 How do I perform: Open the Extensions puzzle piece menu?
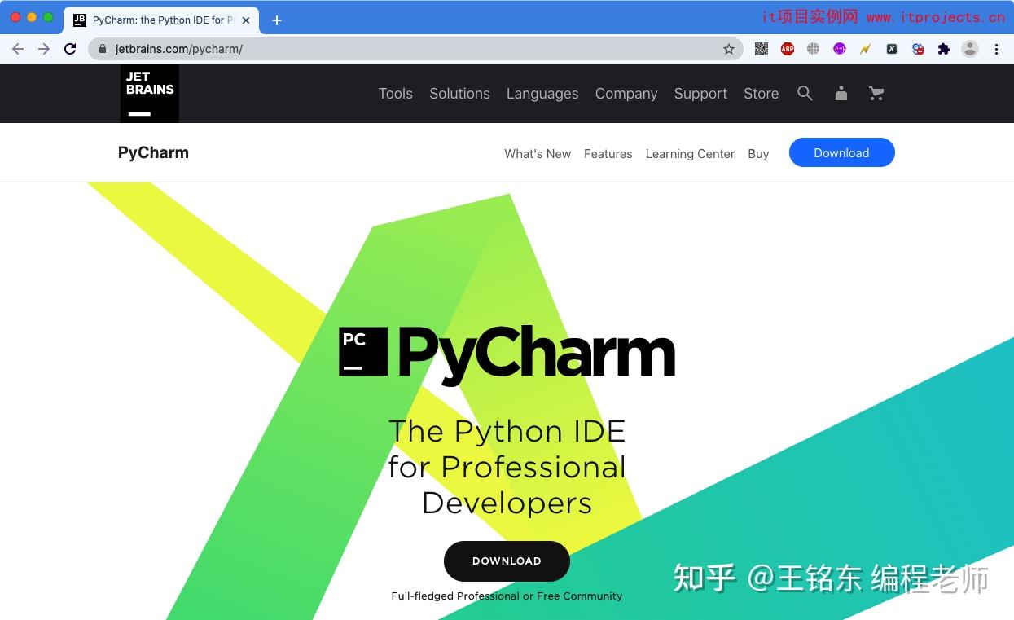[x=944, y=49]
